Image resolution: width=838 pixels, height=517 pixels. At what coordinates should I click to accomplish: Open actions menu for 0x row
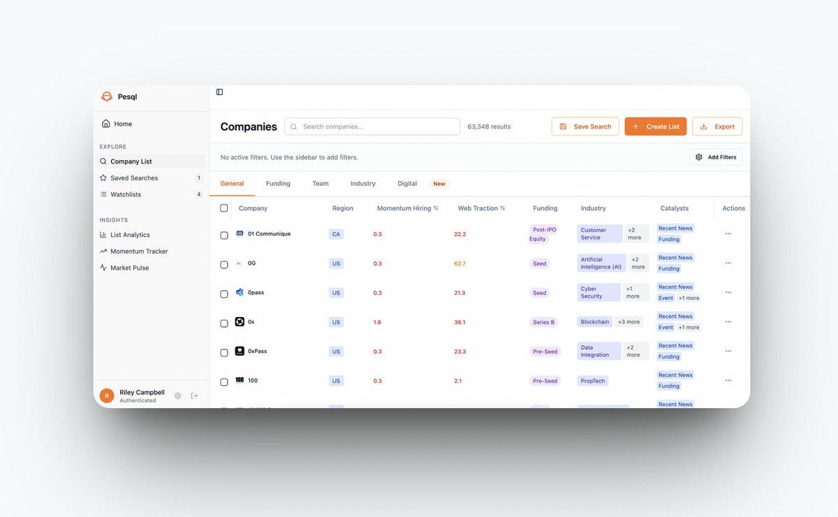(728, 322)
